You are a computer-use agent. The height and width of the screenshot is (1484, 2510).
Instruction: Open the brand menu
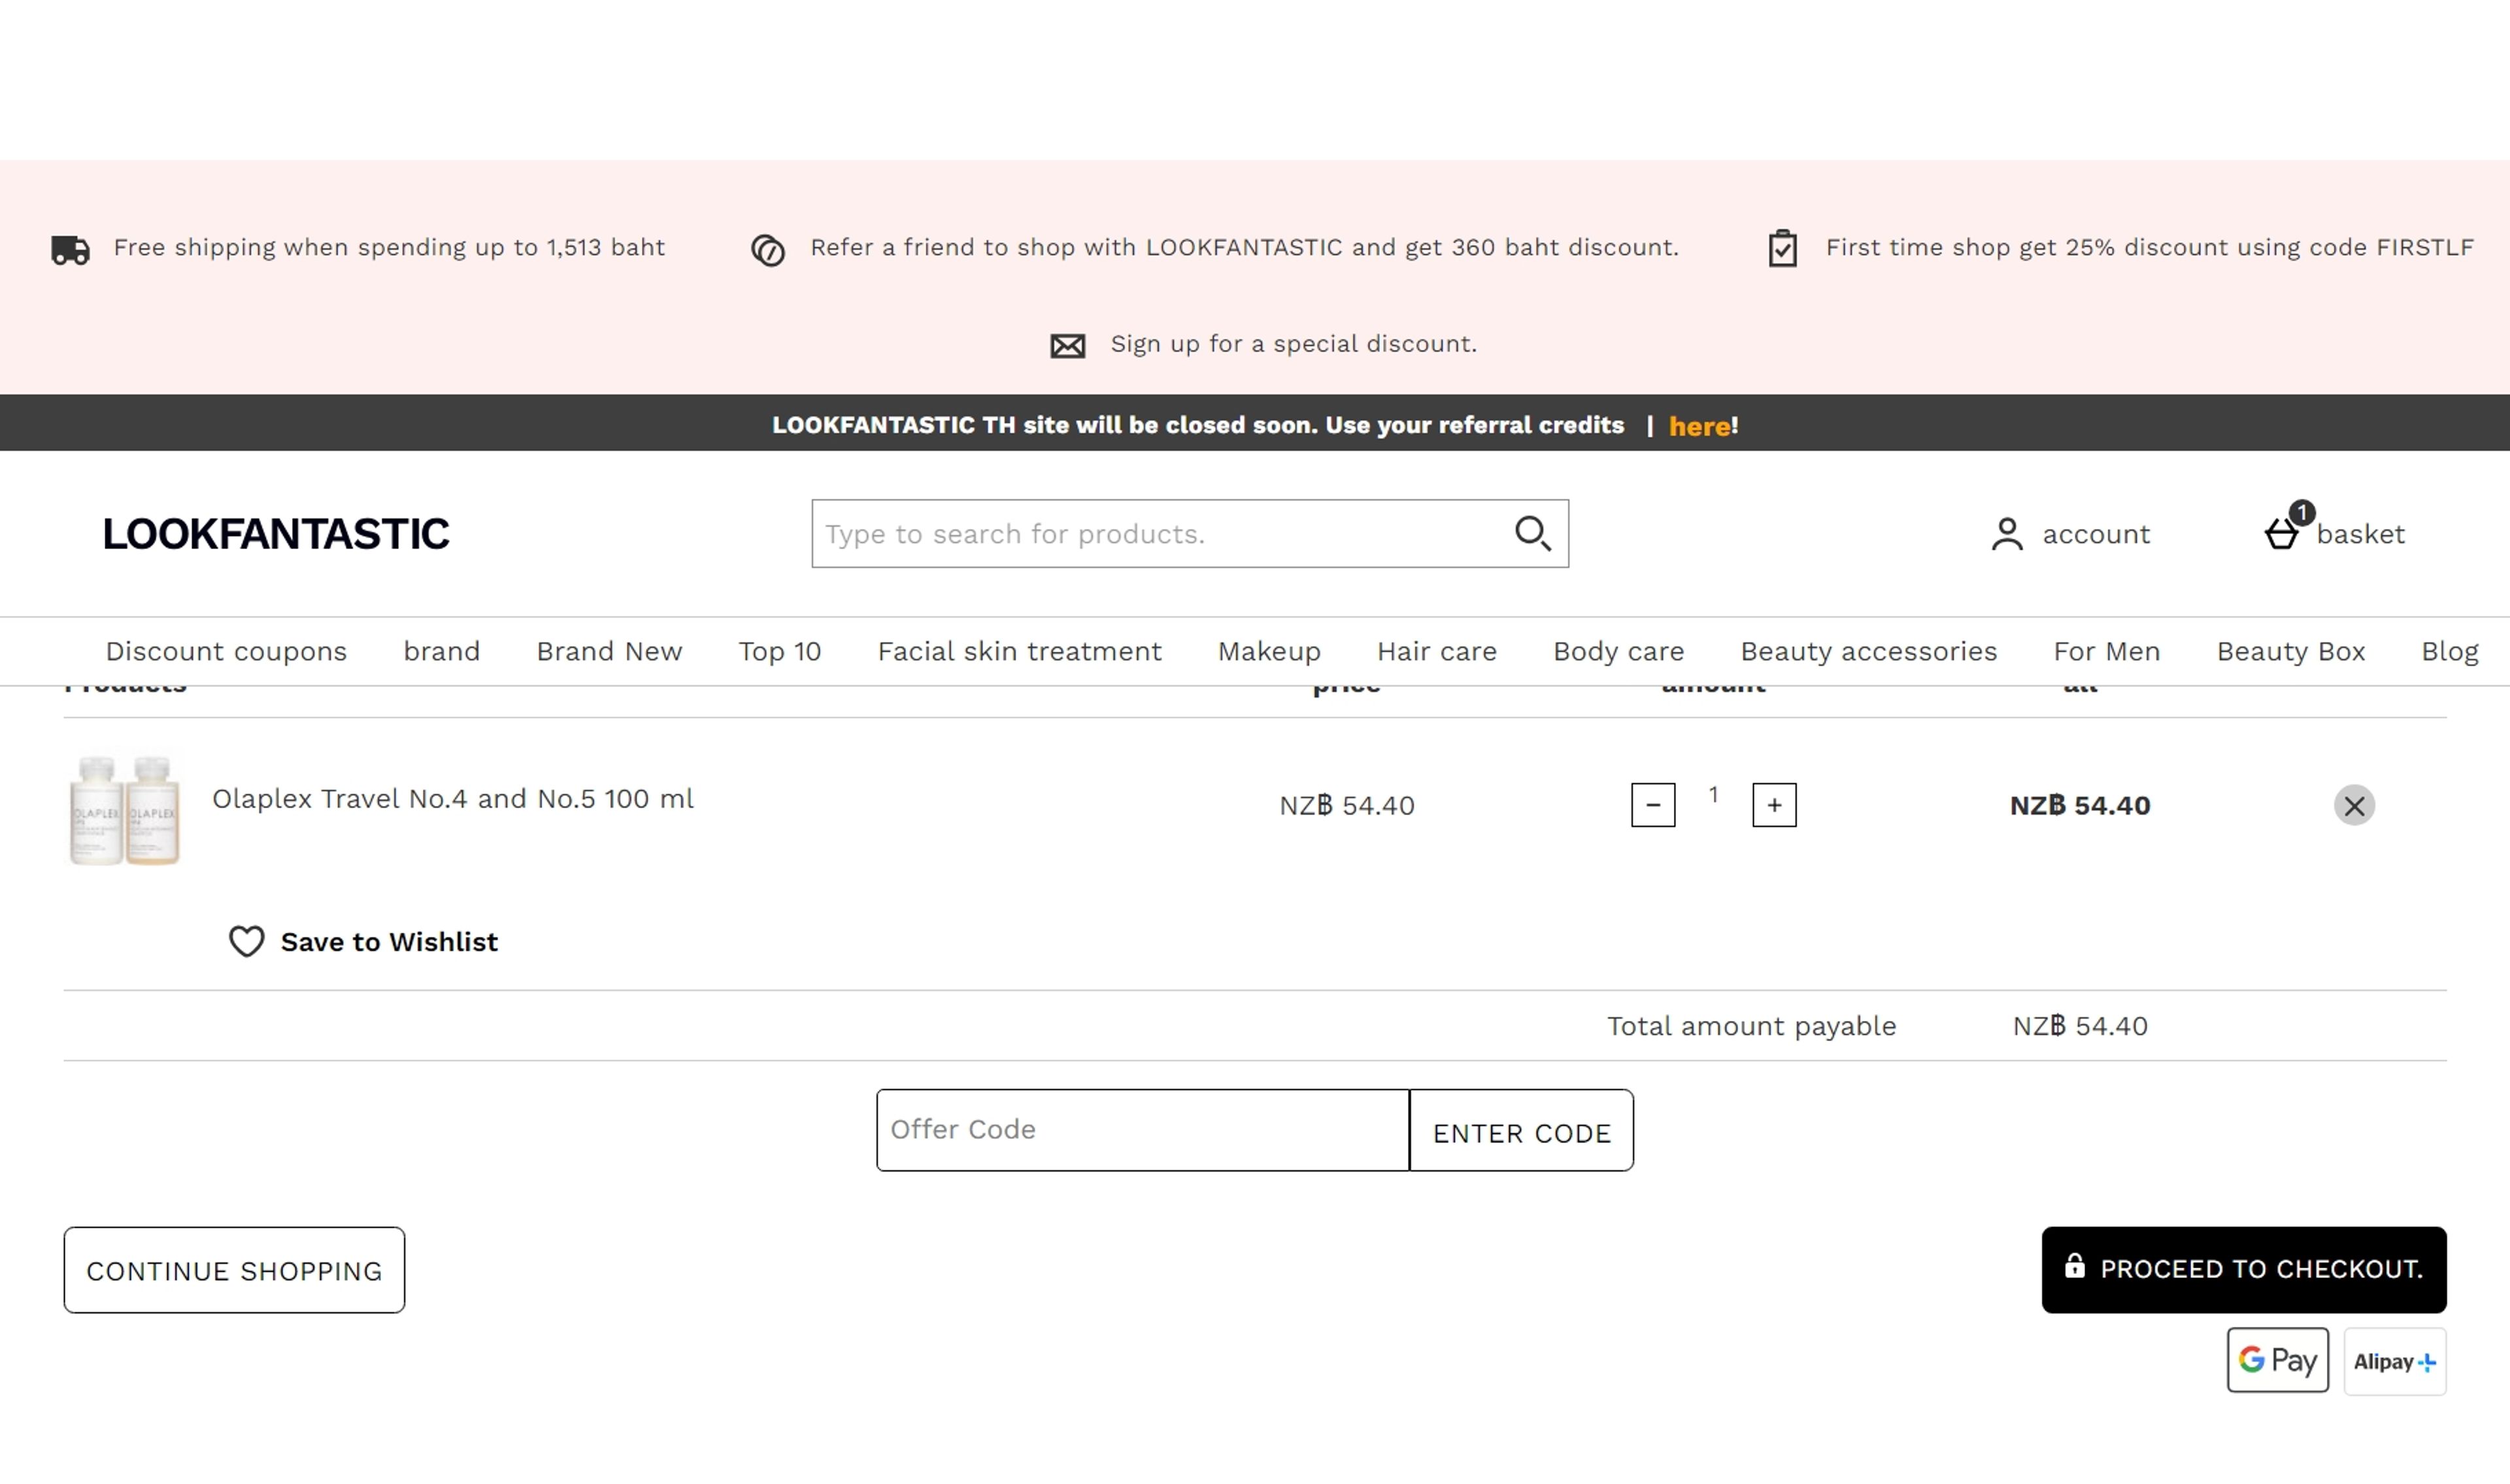[x=442, y=651]
